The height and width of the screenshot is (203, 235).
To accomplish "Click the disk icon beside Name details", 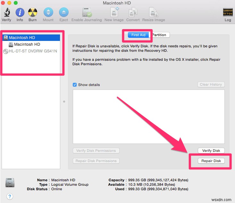I will click(x=10, y=182).
